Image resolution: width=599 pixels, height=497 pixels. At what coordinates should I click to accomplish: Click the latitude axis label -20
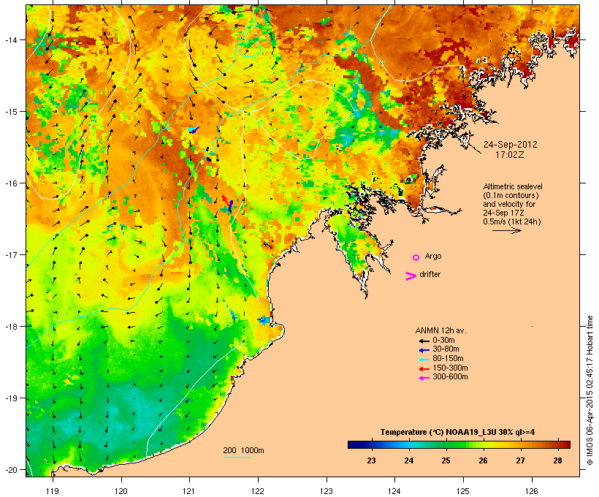coord(10,469)
